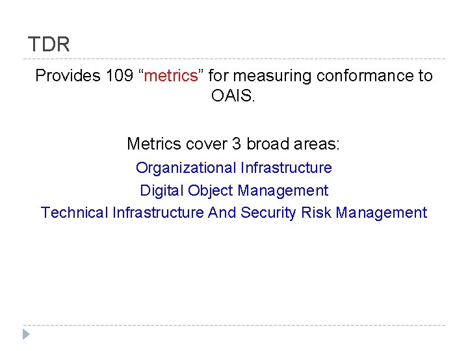Screen dimensions: 468x351
Task: Select the Metrics cover 3 broad areas heading
Action: point(233,144)
